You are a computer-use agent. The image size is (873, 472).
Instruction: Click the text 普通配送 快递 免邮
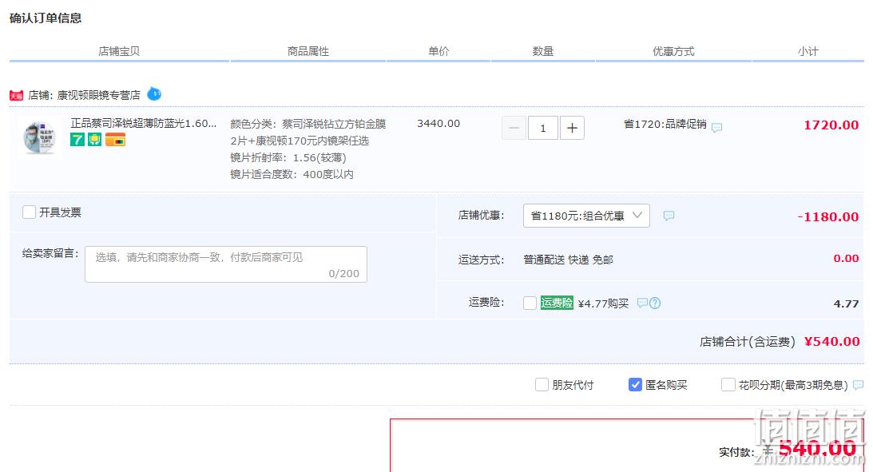pos(569,260)
